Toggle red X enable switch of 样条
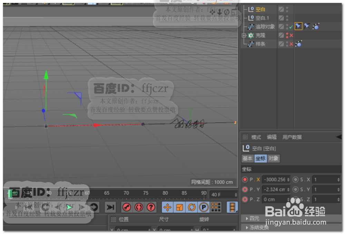The height and width of the screenshot is (234, 345). tap(291, 44)
